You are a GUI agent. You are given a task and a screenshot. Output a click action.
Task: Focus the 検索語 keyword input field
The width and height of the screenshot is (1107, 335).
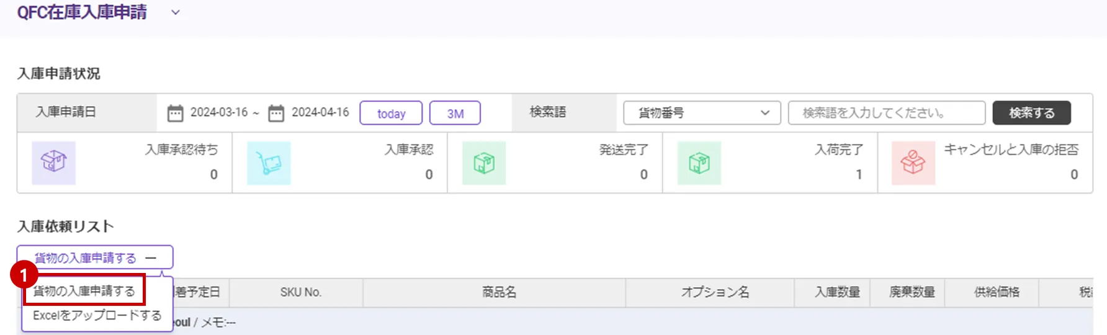click(x=886, y=113)
